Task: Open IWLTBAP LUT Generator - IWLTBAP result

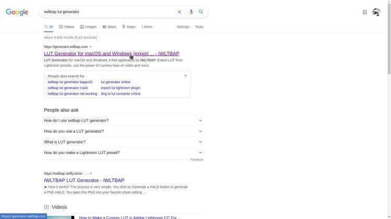Action: tap(84, 180)
